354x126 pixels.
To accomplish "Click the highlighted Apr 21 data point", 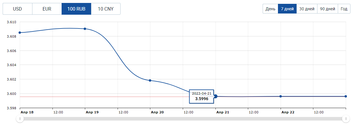I will [x=215, y=96].
